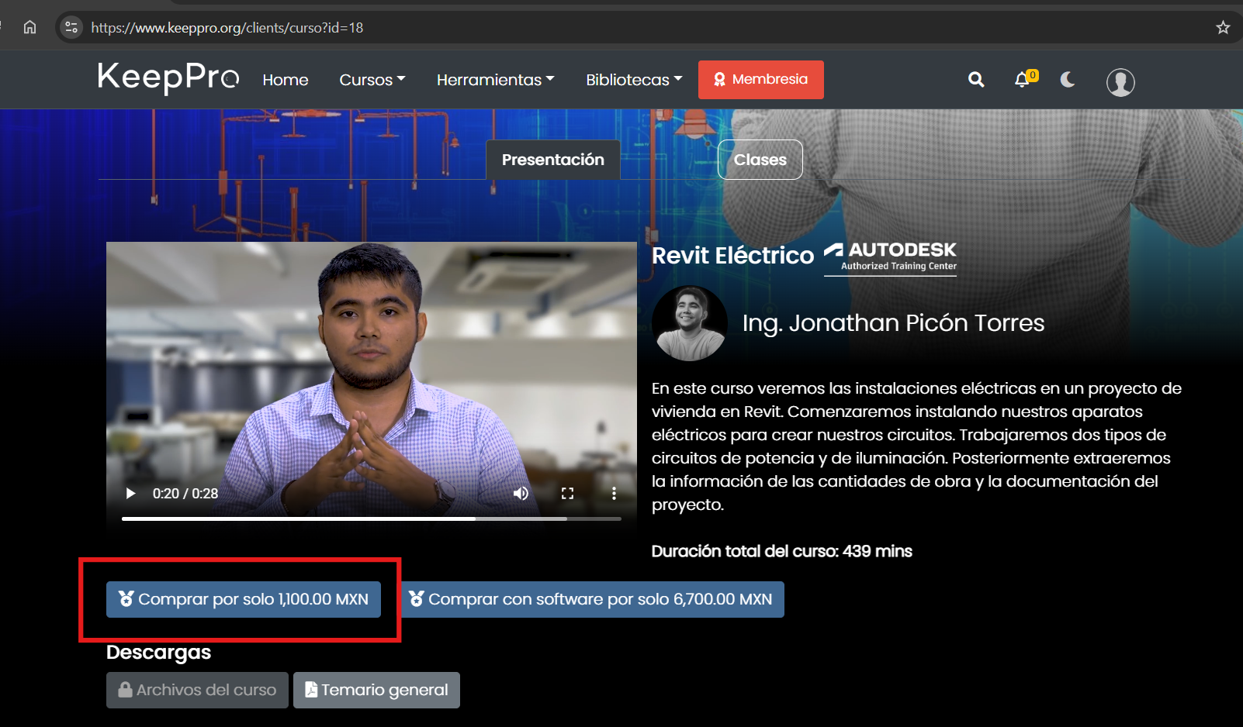Open the KeepPro logo homepage

(x=168, y=78)
